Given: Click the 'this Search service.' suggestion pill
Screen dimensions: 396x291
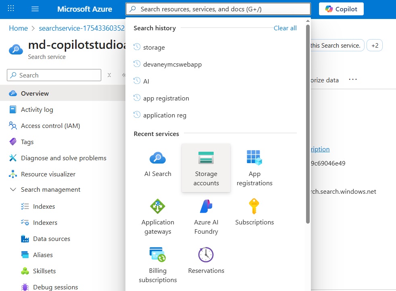Looking at the screenshot, I should (x=337, y=46).
